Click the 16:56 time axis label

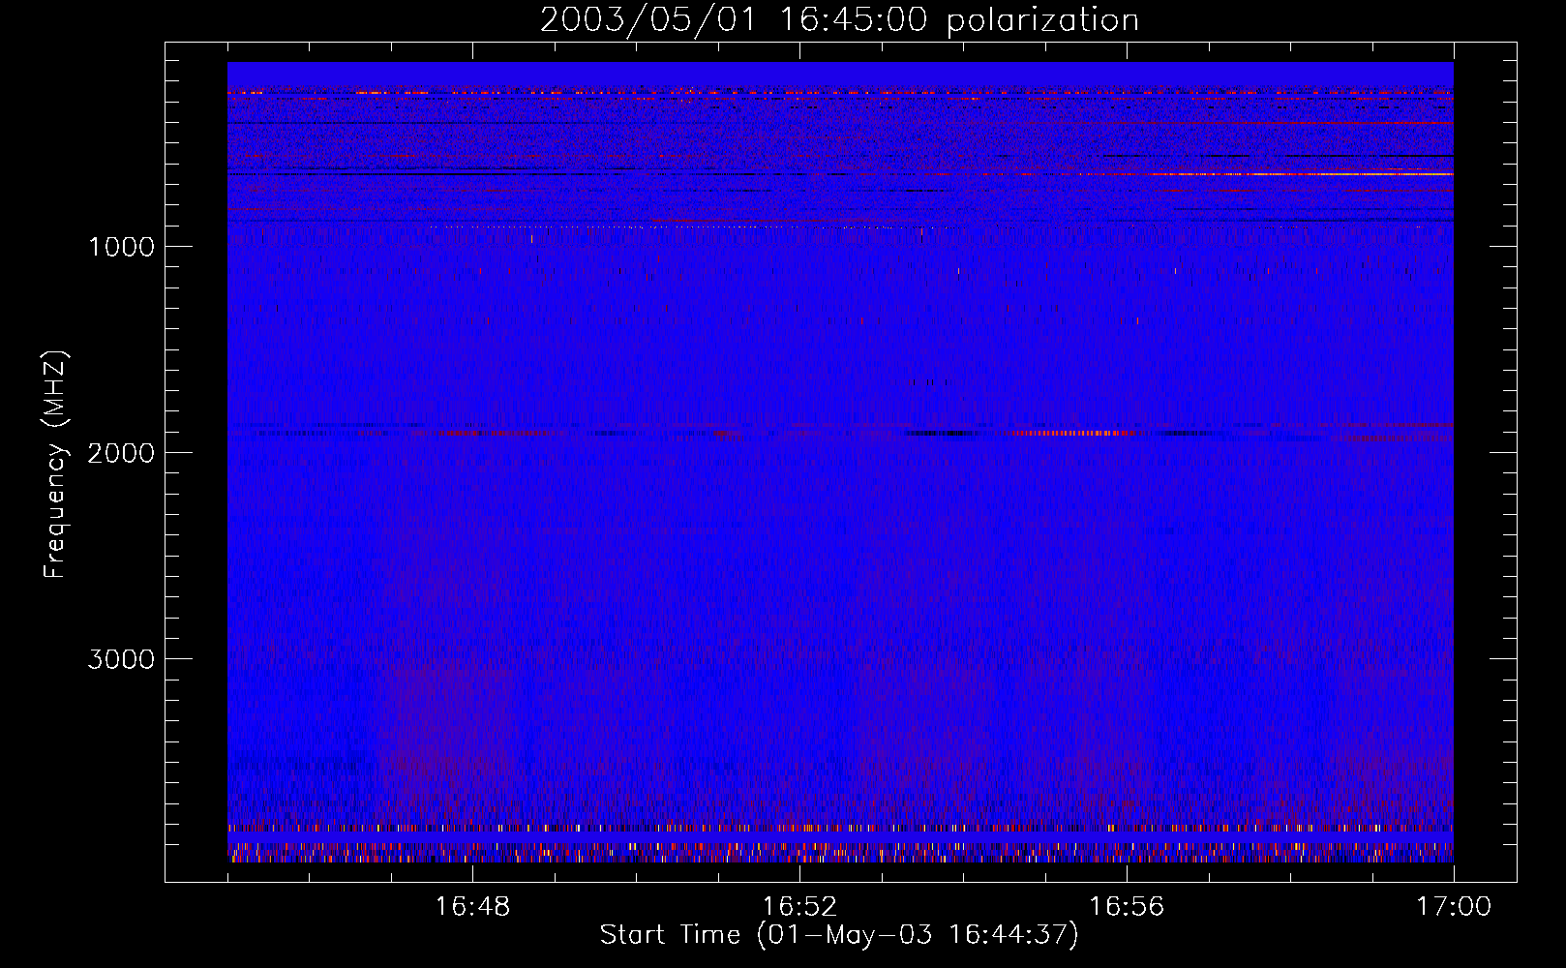(1127, 907)
